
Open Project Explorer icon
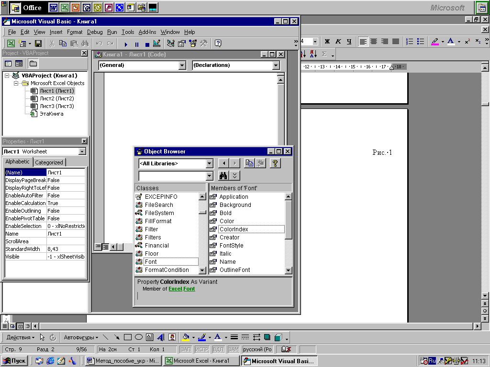coord(171,43)
